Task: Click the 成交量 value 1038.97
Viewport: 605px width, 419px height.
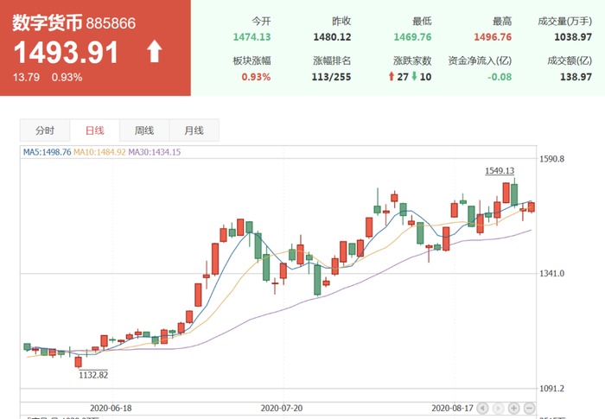Action: [x=573, y=37]
